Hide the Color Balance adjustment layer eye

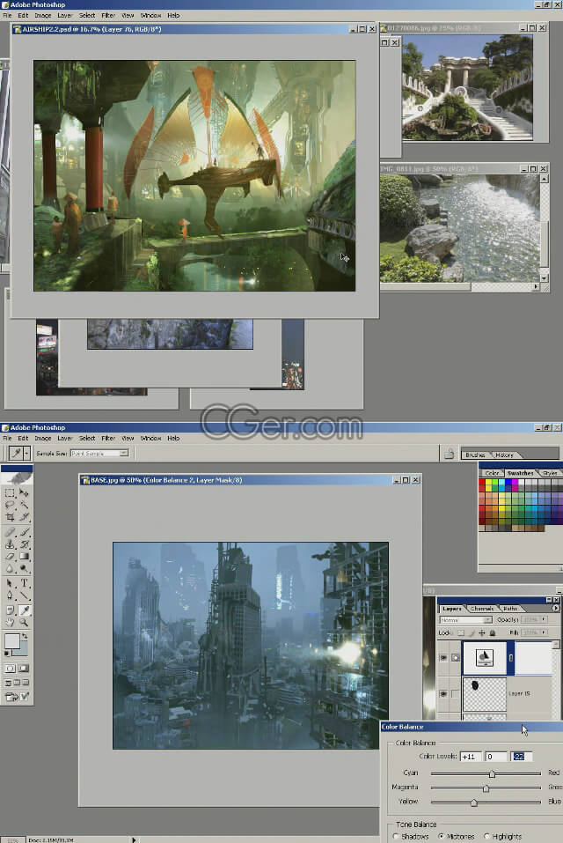(x=443, y=657)
